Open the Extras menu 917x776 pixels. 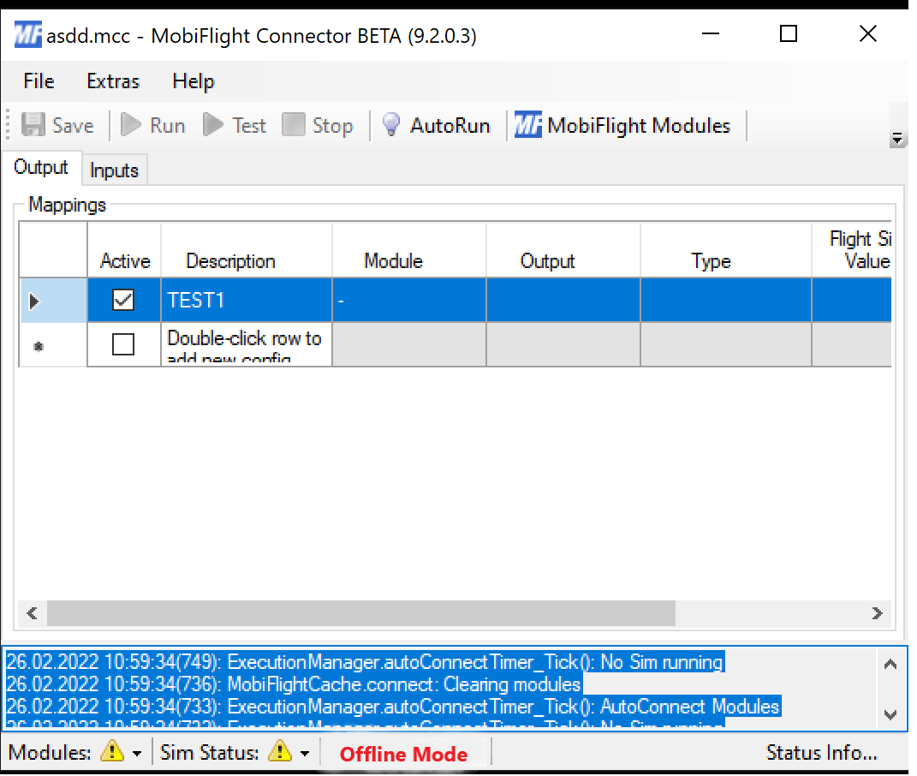(x=112, y=81)
